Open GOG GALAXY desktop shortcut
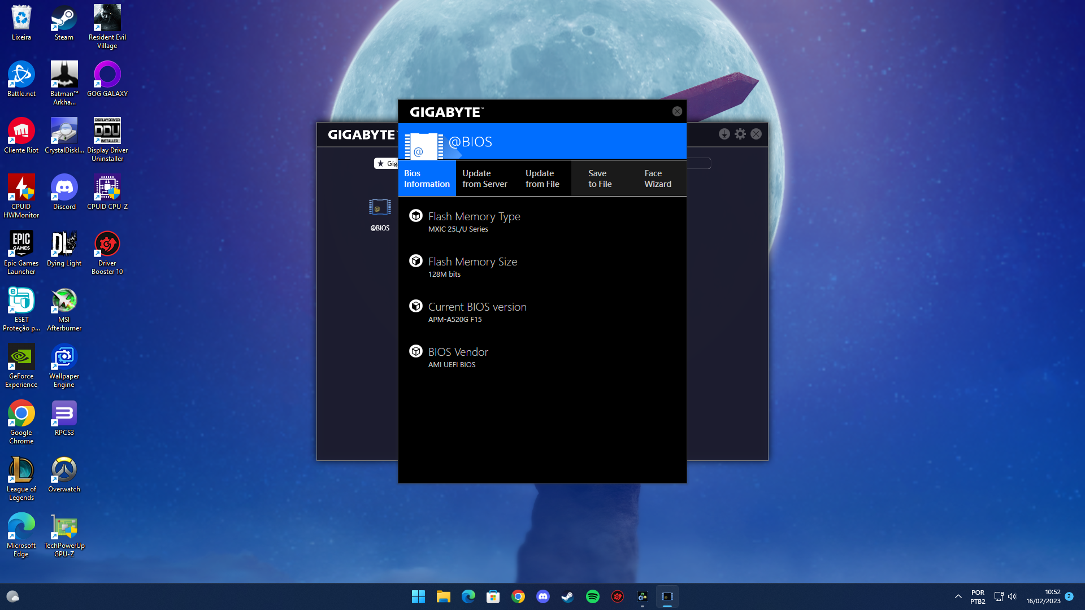Image resolution: width=1085 pixels, height=610 pixels. (107, 79)
